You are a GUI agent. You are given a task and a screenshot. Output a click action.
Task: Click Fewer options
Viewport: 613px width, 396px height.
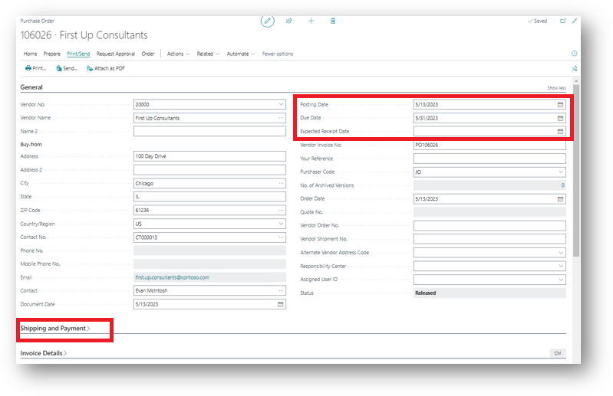[x=278, y=54]
